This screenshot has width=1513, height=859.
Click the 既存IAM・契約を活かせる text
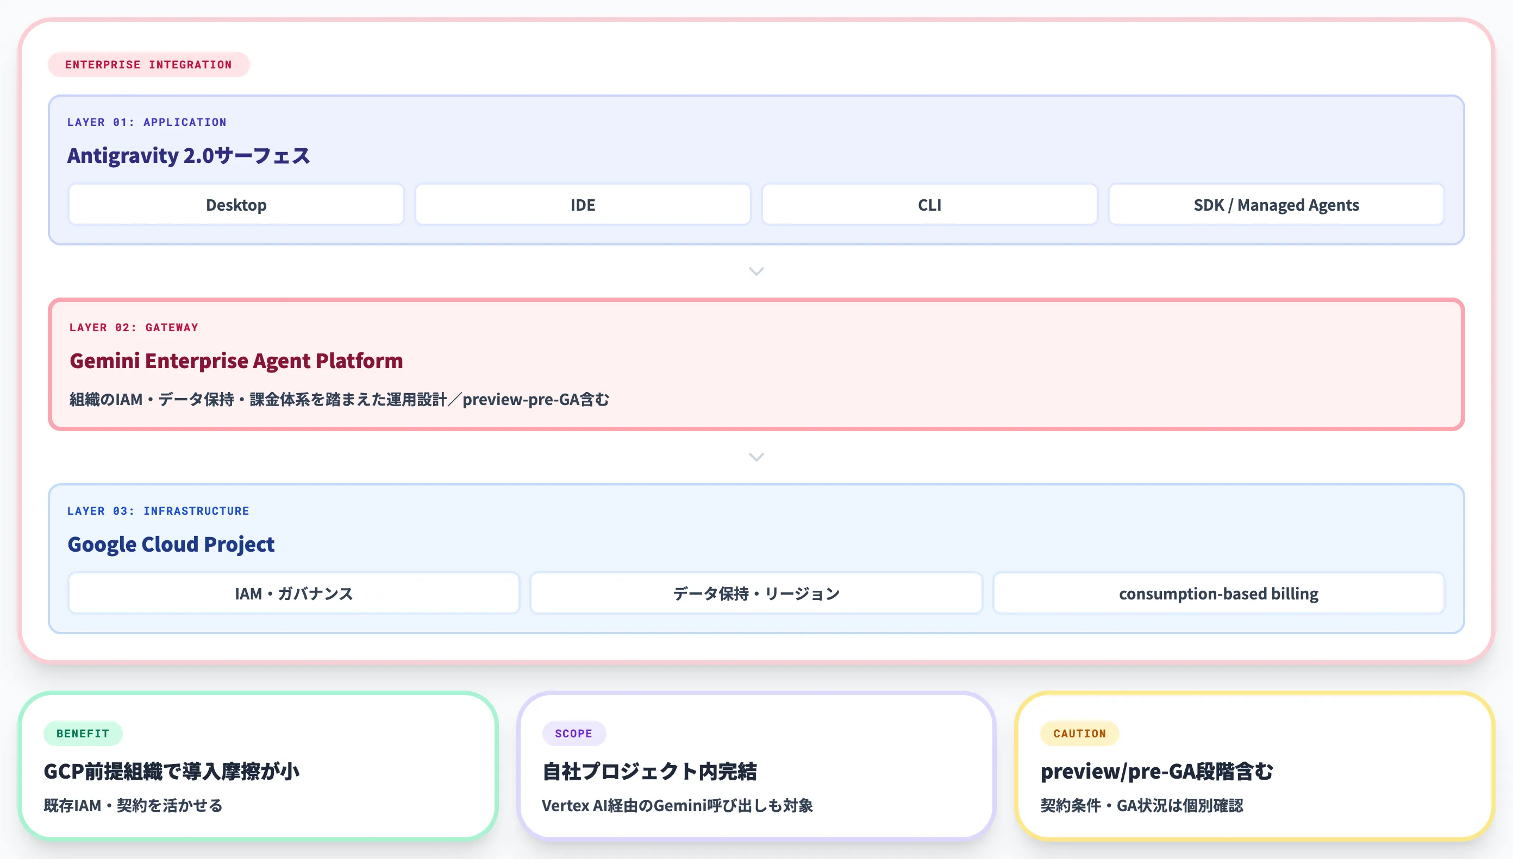tap(133, 805)
